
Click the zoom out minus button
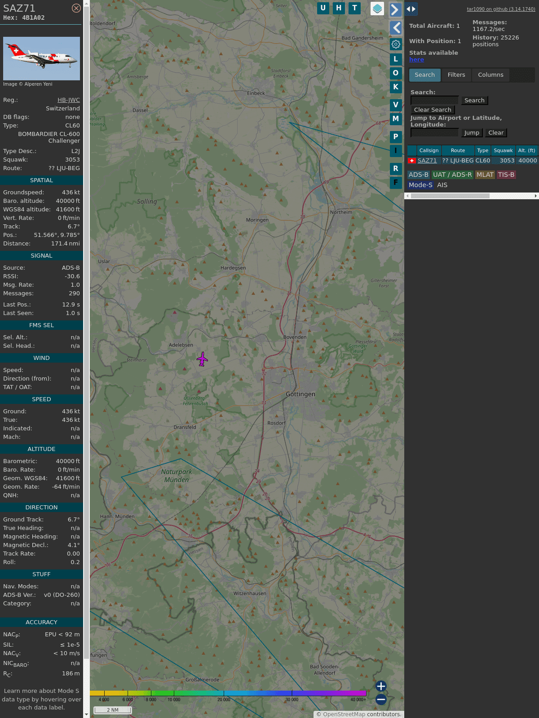click(381, 699)
